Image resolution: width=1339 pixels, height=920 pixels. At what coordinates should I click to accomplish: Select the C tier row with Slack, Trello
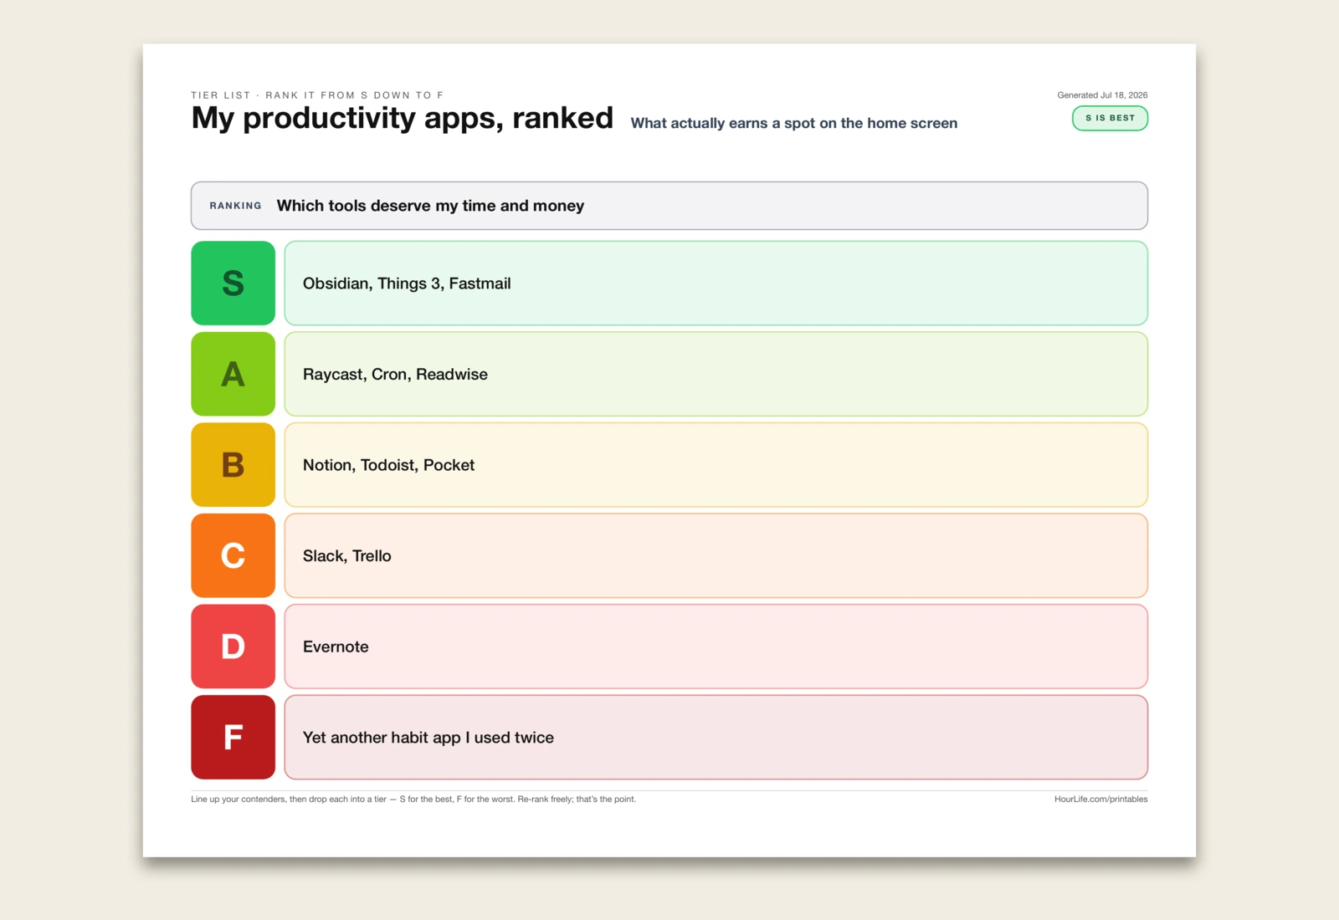tap(716, 555)
